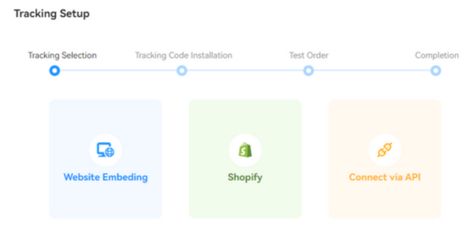Screen dimensions: 462x239
Task: Open the Test Order step label
Action: click(309, 55)
